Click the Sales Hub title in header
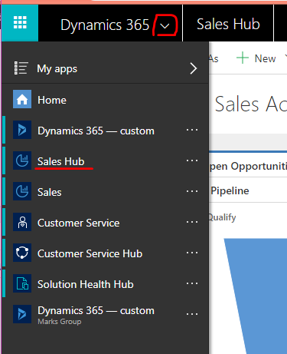Screen dimensions: 287x354 [x=228, y=25]
